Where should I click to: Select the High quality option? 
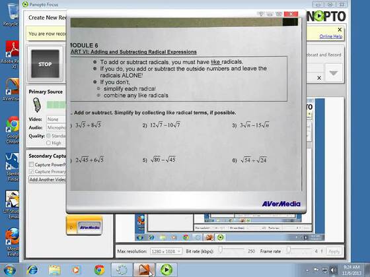pyautogui.click(x=48, y=143)
